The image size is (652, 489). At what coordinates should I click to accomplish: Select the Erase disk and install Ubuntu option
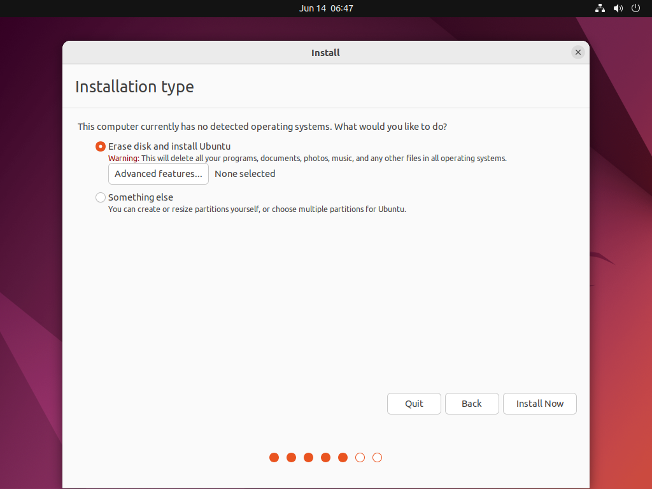[x=100, y=146]
